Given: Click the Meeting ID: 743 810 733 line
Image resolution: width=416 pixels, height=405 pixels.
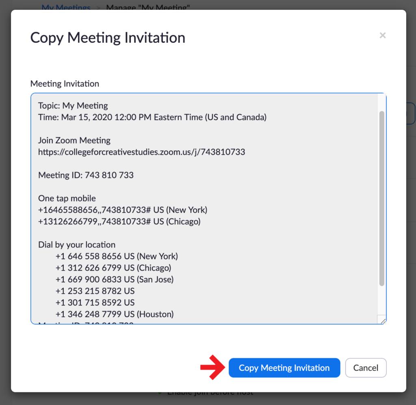Looking at the screenshot, I should (86, 175).
